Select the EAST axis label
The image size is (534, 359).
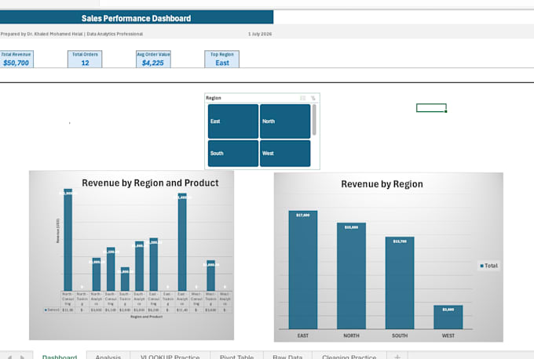pyautogui.click(x=303, y=335)
